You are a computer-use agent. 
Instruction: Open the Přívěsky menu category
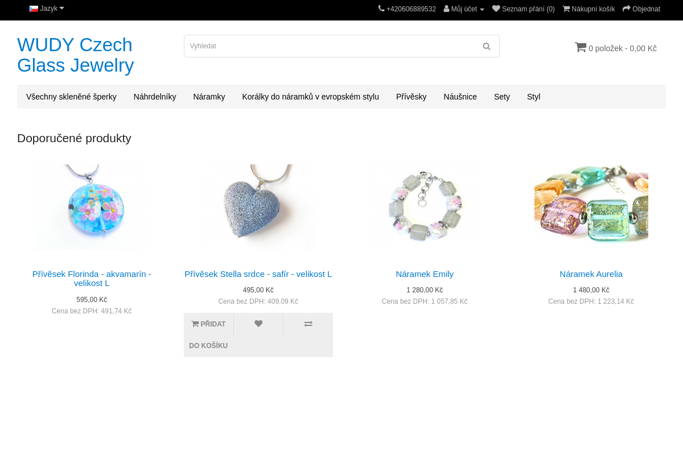pyautogui.click(x=411, y=97)
